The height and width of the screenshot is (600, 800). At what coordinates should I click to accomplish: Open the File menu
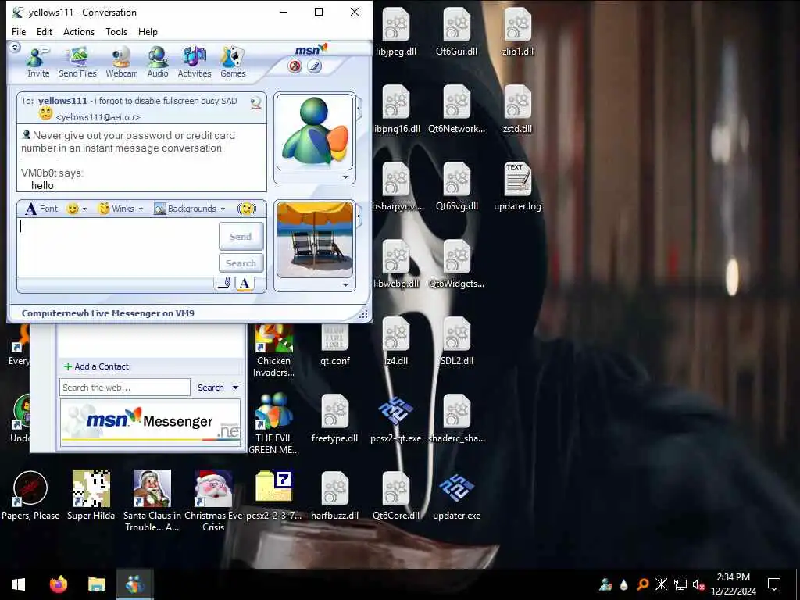(x=19, y=31)
